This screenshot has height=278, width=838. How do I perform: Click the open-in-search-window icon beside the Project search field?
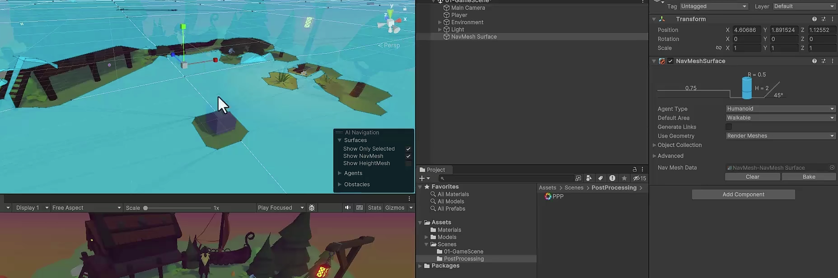tap(578, 178)
